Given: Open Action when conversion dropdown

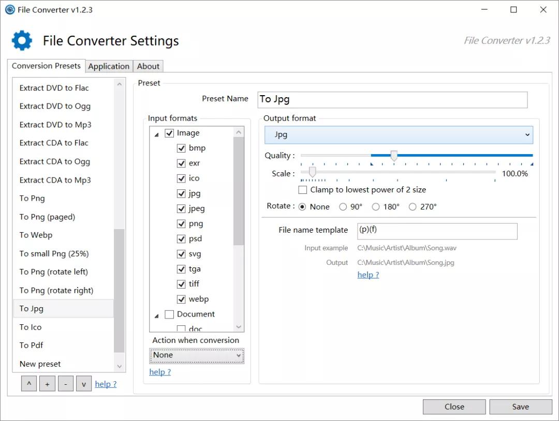Looking at the screenshot, I should (197, 355).
